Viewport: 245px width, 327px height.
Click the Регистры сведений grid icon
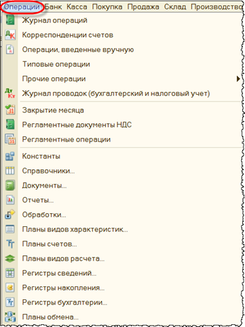click(10, 273)
